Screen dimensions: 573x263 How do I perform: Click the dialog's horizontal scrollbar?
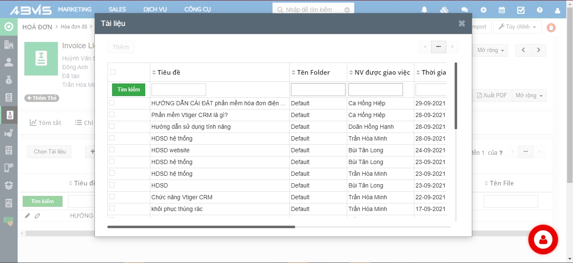(x=201, y=227)
